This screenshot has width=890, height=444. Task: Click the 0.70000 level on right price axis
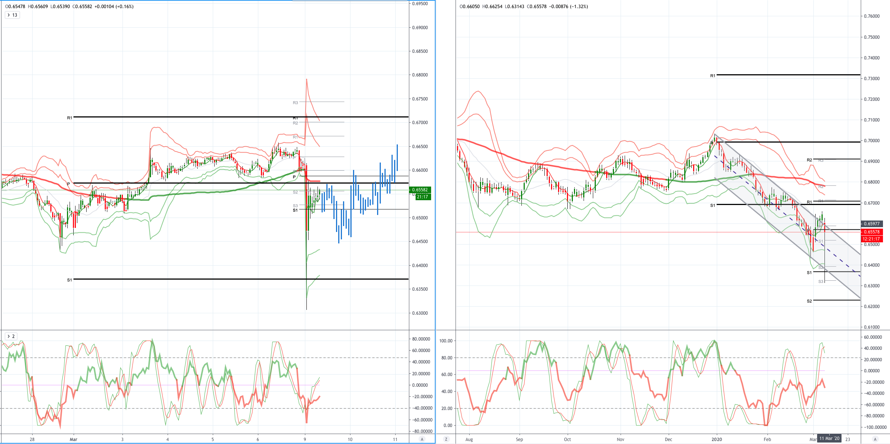point(871,141)
